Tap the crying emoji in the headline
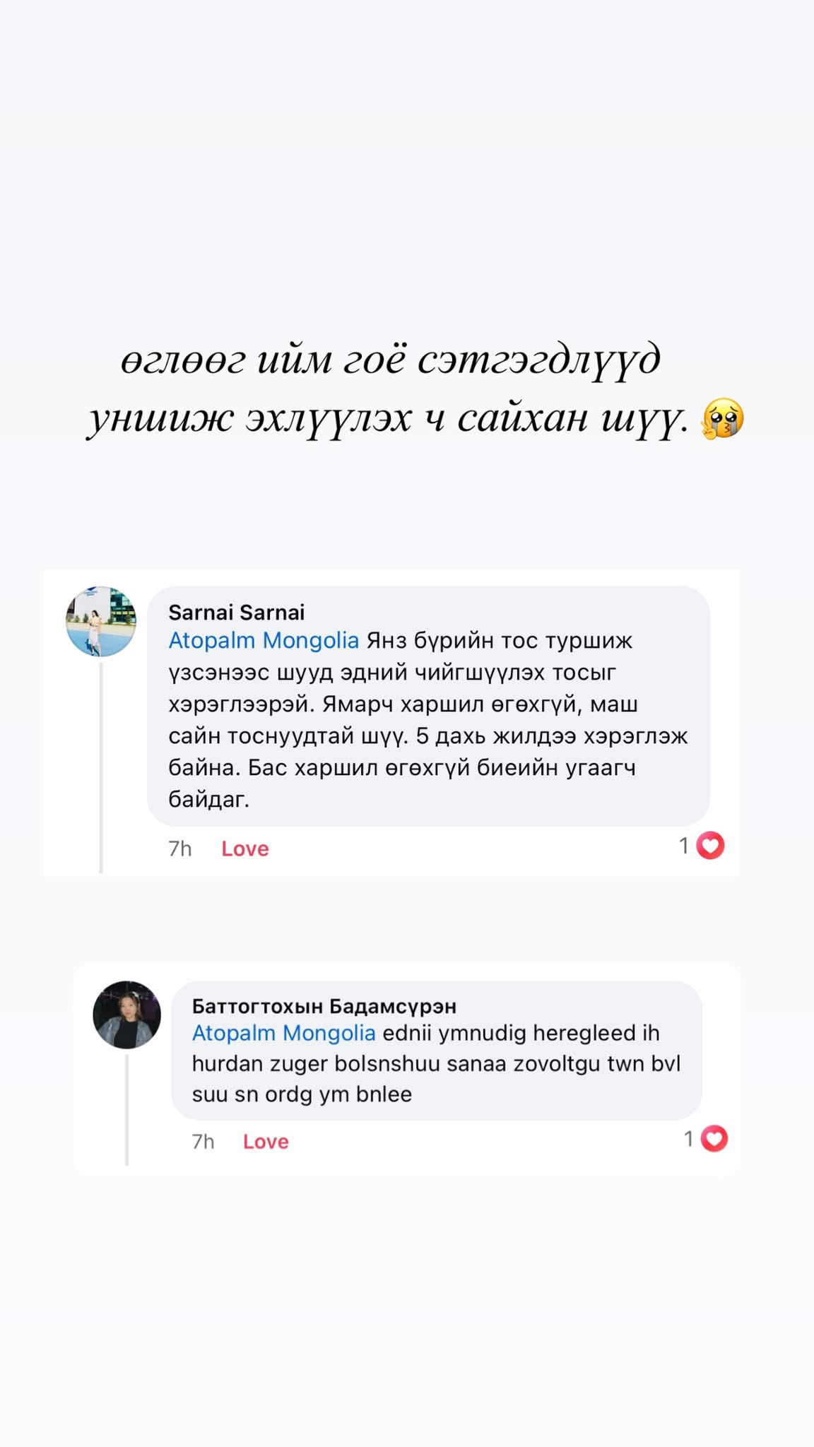 pos(721,418)
